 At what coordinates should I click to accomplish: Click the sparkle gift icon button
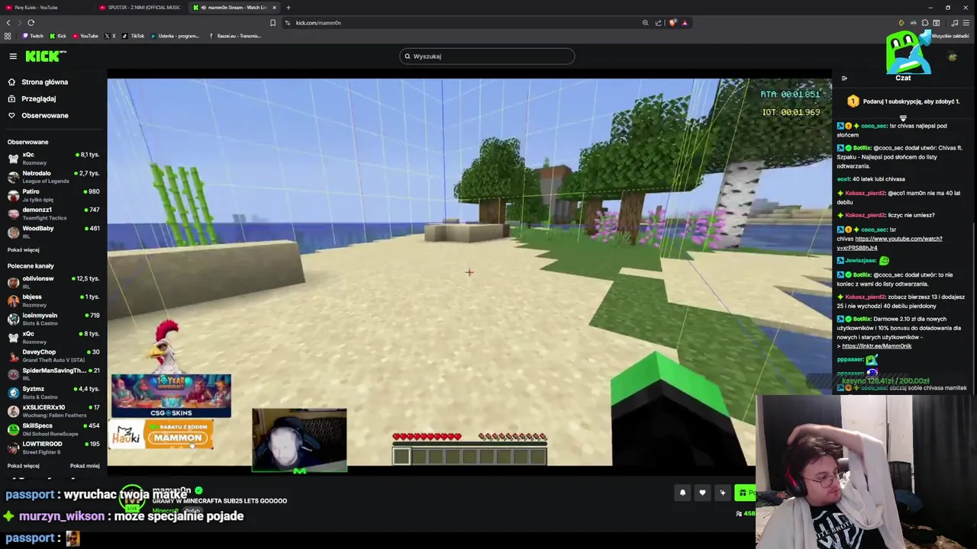tap(722, 493)
